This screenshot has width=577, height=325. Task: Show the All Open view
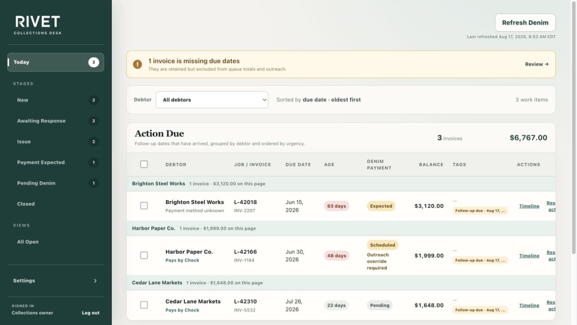tap(56, 242)
